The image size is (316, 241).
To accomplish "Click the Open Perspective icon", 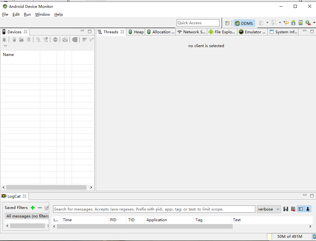I will (227, 23).
